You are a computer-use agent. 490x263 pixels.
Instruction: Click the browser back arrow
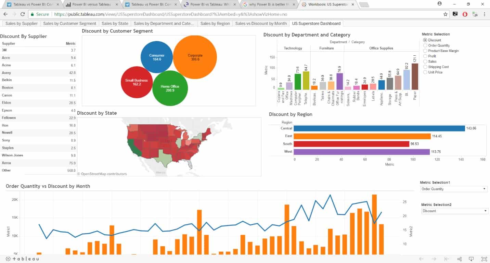pos(5,14)
